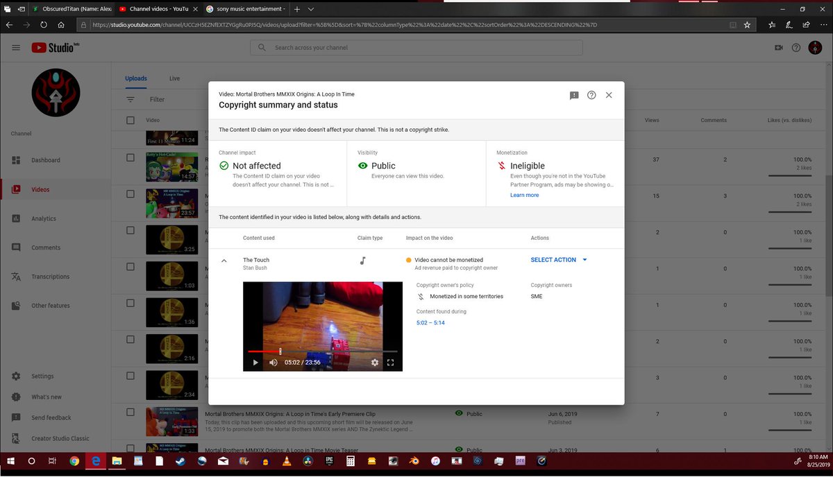Viewport: 833px width, 477px height.
Task: Mute the video preview volume
Action: pyautogui.click(x=274, y=363)
